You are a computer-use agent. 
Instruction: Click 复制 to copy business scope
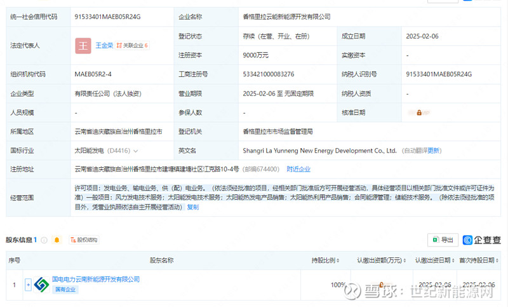click(x=193, y=207)
